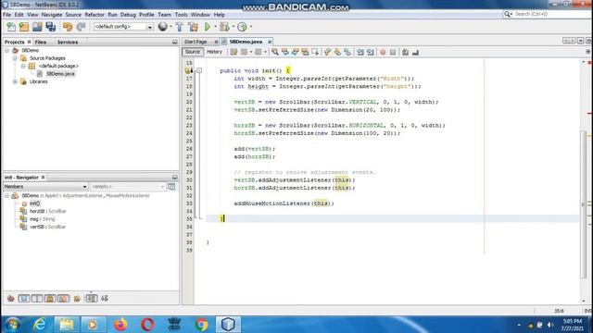Toggle Rectangular Selection in editor toolbar

315,52
